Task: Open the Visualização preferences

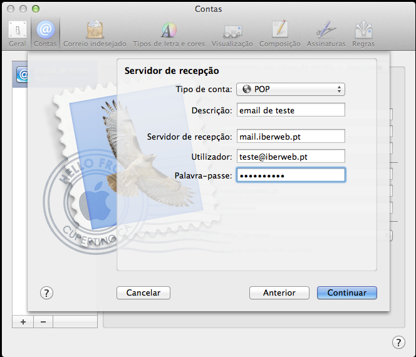Action: [x=232, y=34]
